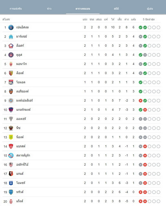Select the Monaco club badge
The image size is (166, 206).
point(11,64)
